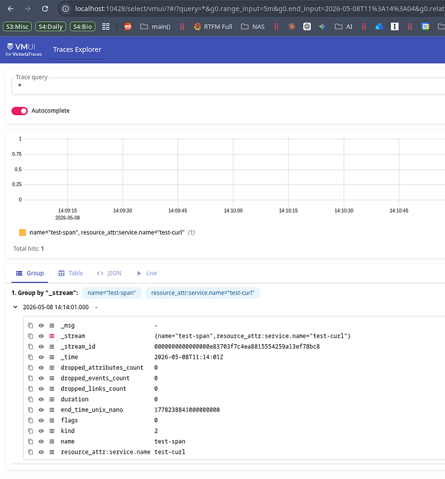This screenshot has width=445, height=479.
Task: Toggle visibility of the dropped_attributes_count field
Action: [x=41, y=368]
